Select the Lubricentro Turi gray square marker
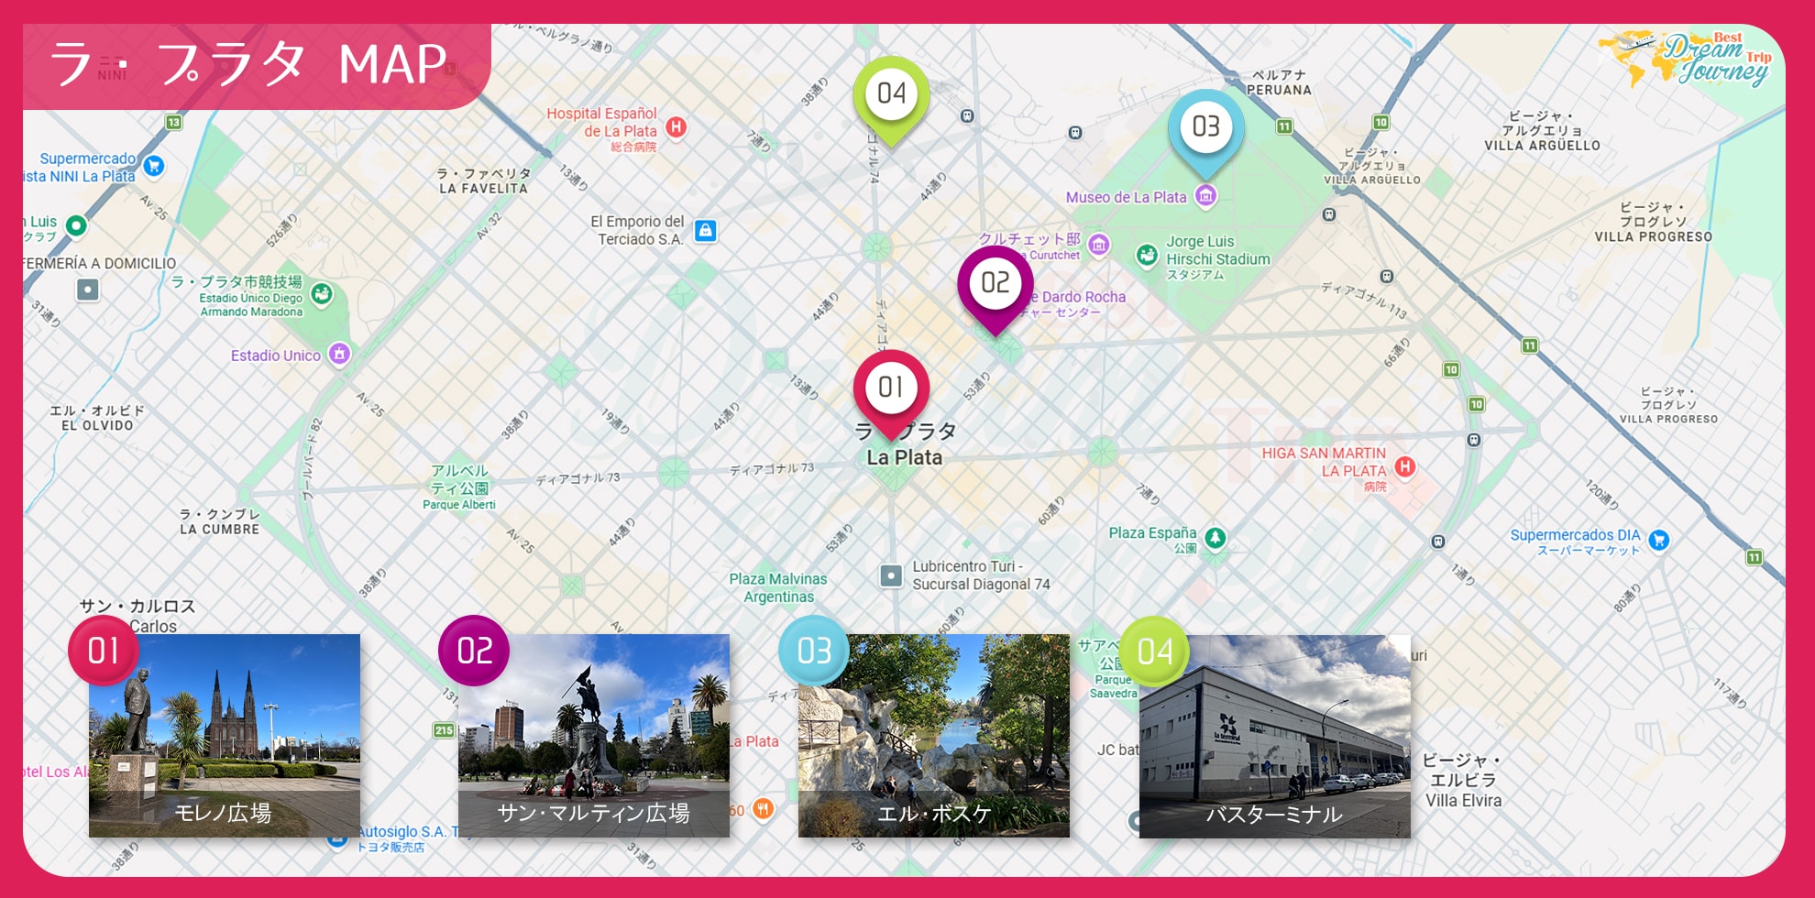 click(890, 575)
